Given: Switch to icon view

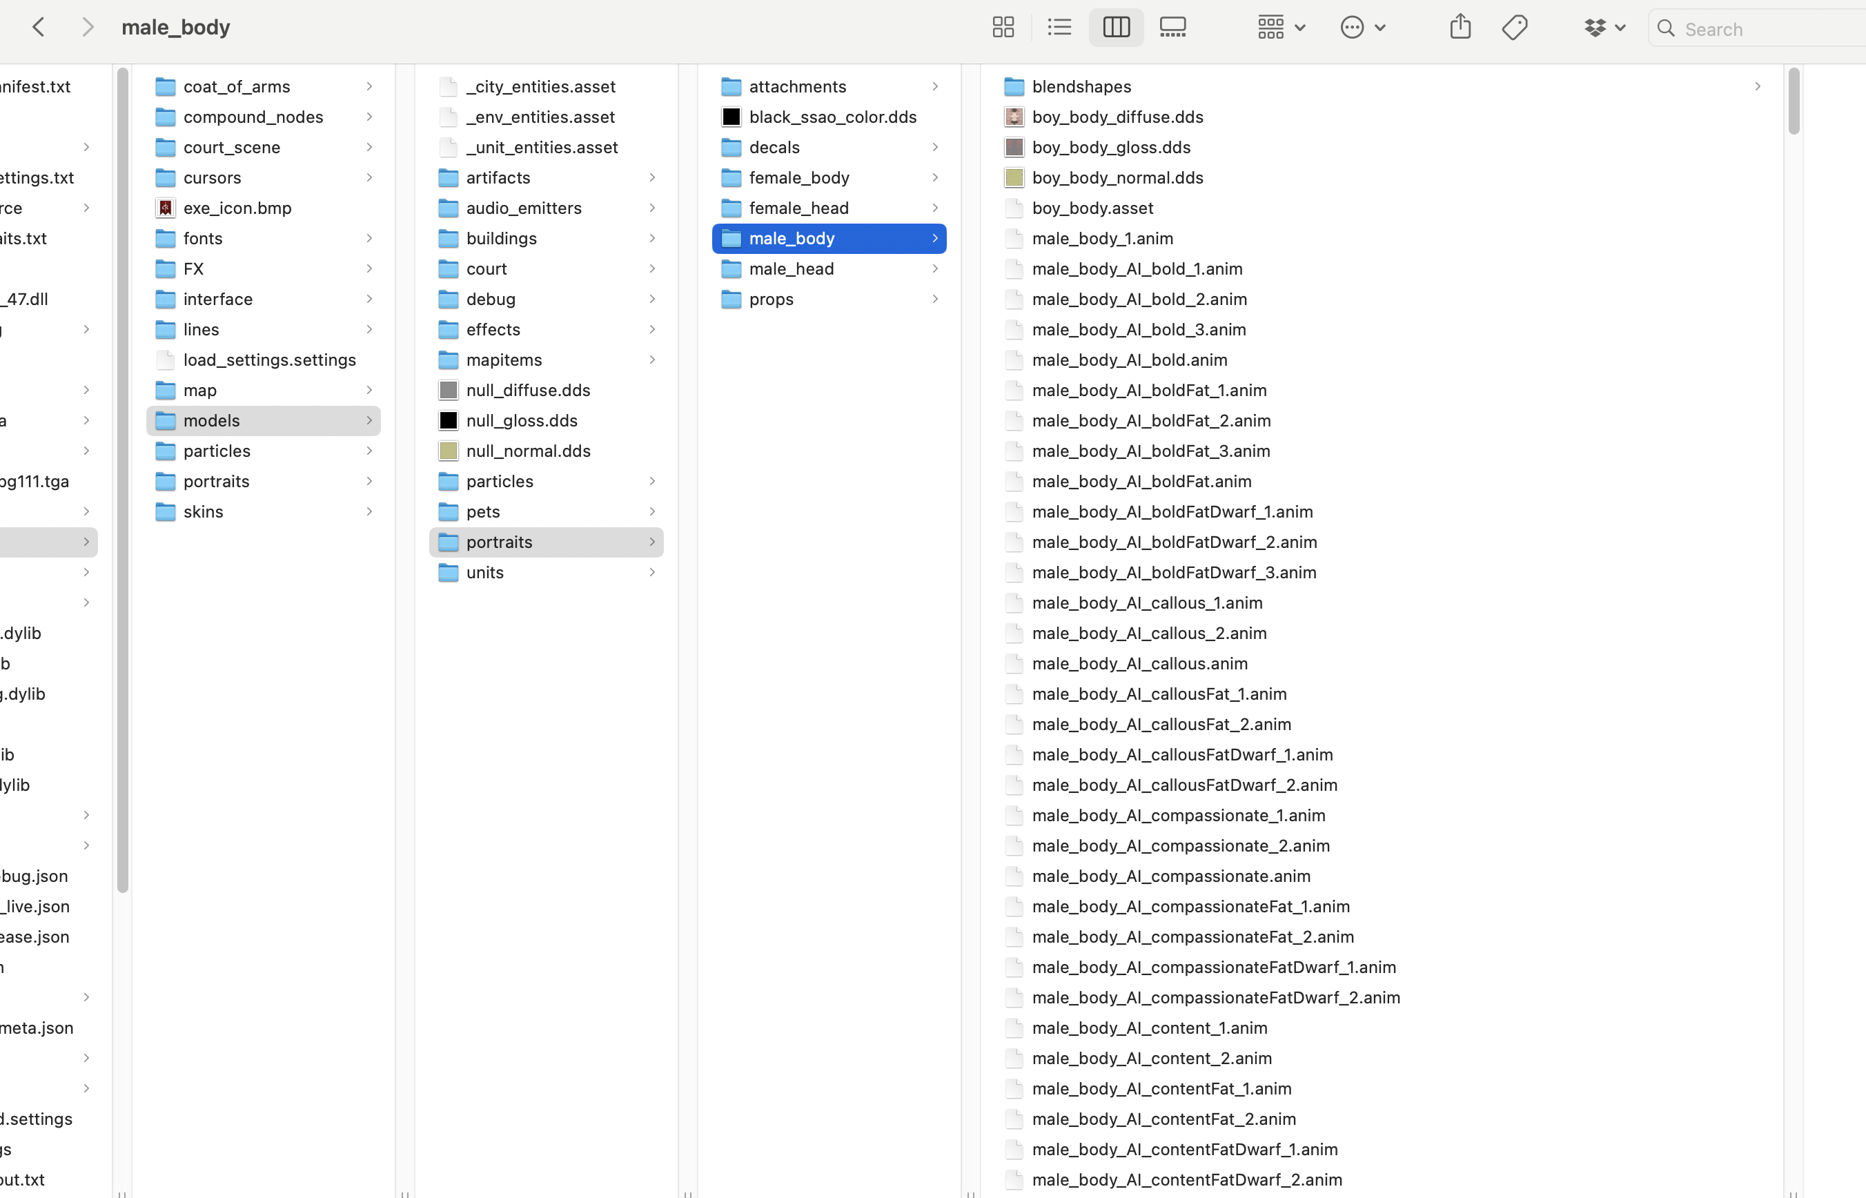Looking at the screenshot, I should point(1003,27).
